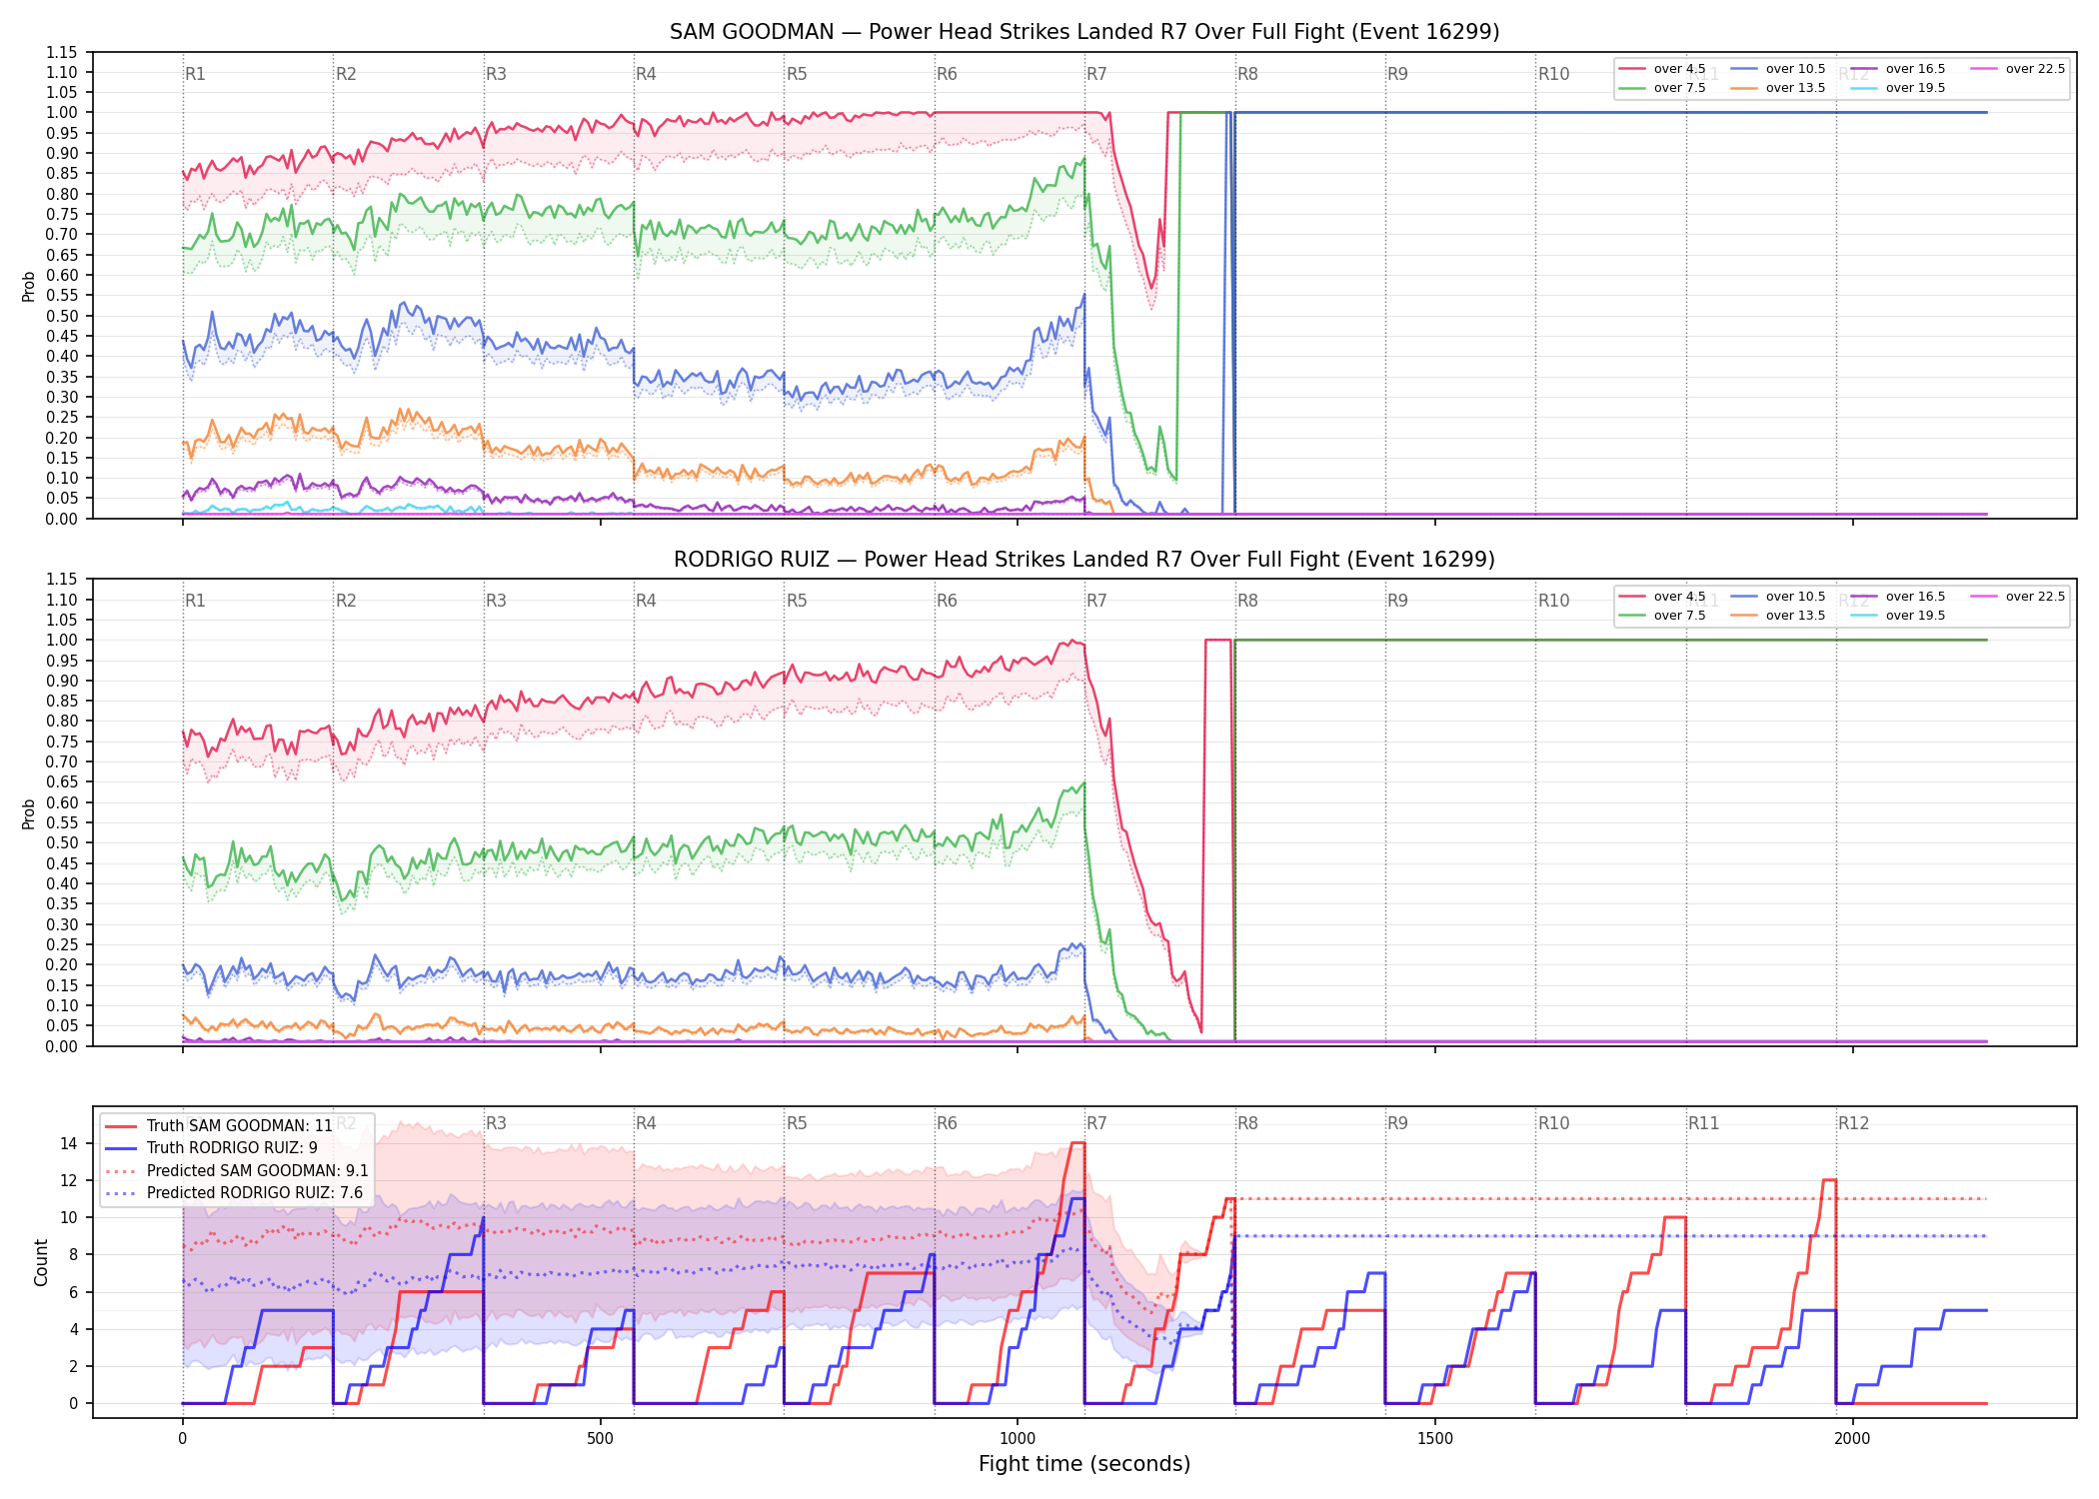The image size is (2099, 1499).
Task: Click the R9 round marker in Sam Goodman chart
Action: (x=1397, y=74)
